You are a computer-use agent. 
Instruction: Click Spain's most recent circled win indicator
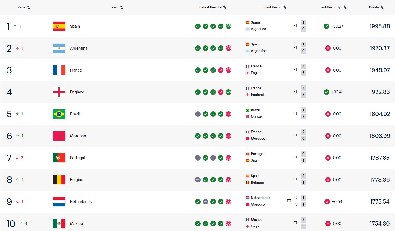228,26
